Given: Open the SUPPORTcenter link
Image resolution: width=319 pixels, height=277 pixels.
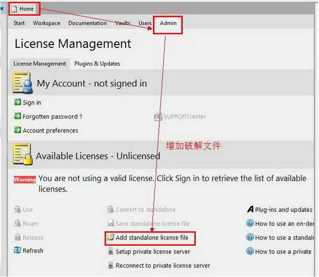Looking at the screenshot, I should 185,116.
